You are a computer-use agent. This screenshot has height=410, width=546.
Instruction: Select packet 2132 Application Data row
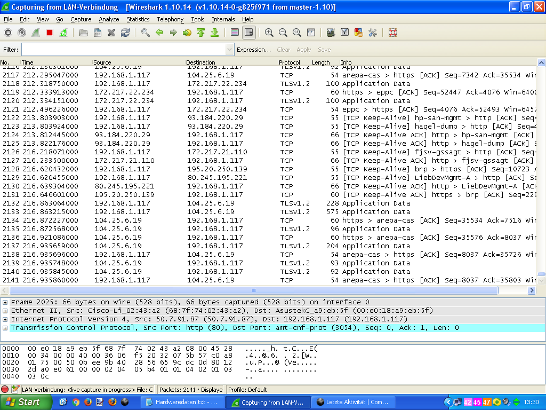click(x=268, y=203)
